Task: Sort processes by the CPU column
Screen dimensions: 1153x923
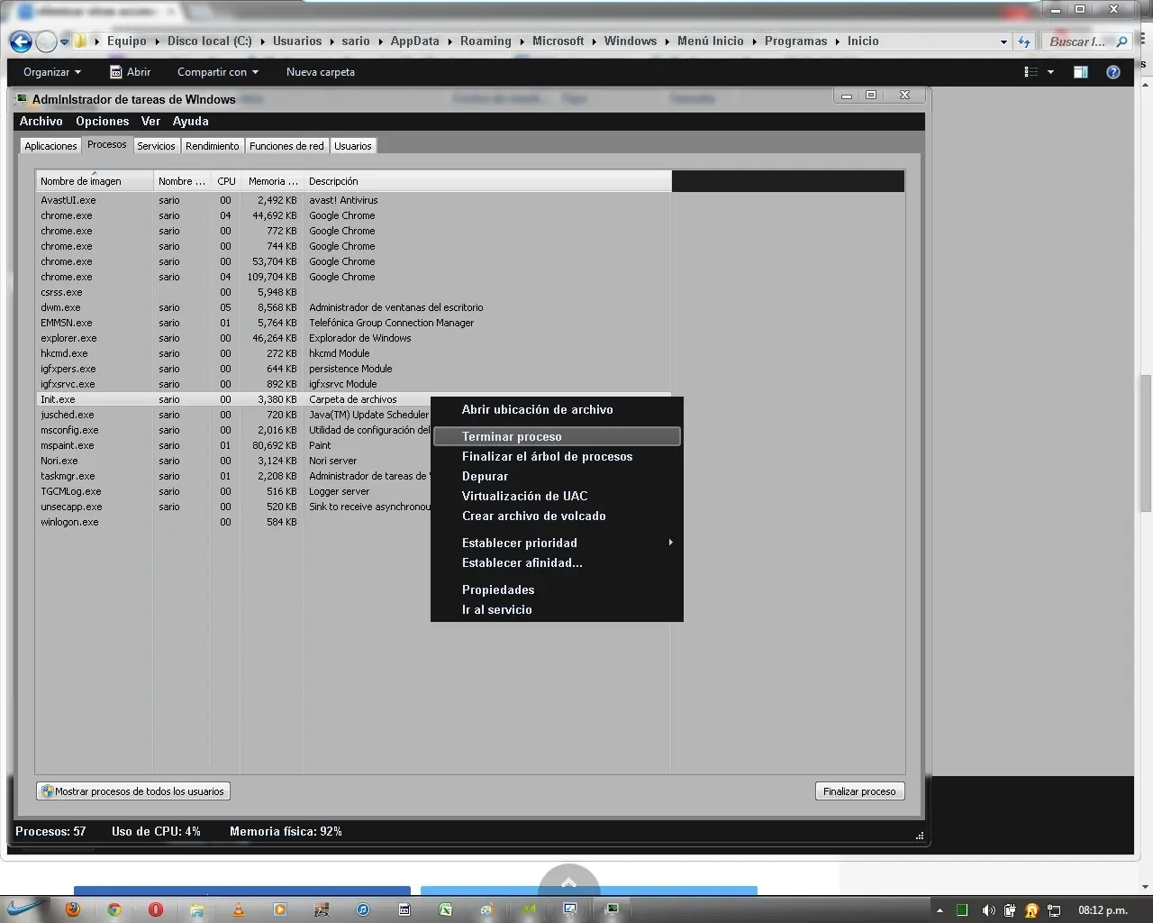Action: point(226,181)
